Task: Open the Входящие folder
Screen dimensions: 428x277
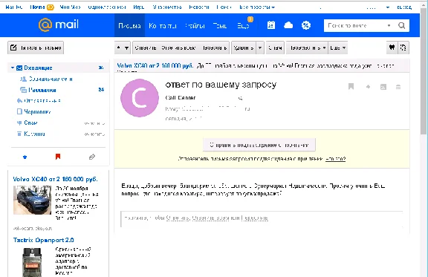Action: [38, 68]
